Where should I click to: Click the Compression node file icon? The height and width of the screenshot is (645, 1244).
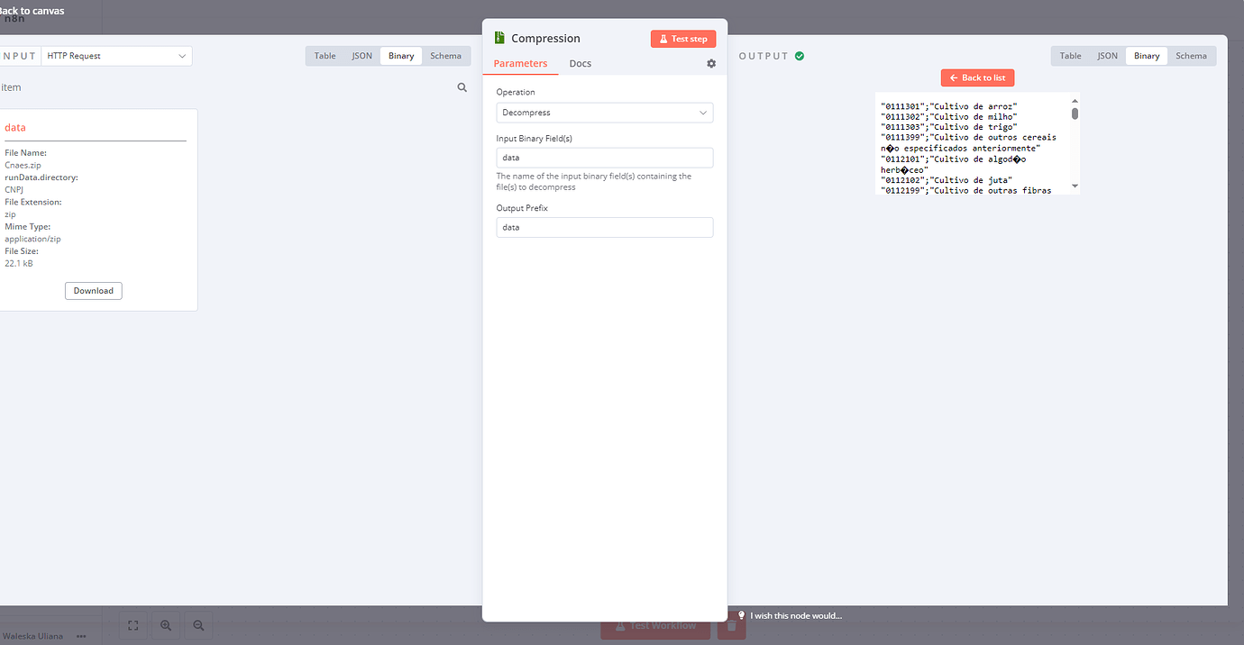499,38
